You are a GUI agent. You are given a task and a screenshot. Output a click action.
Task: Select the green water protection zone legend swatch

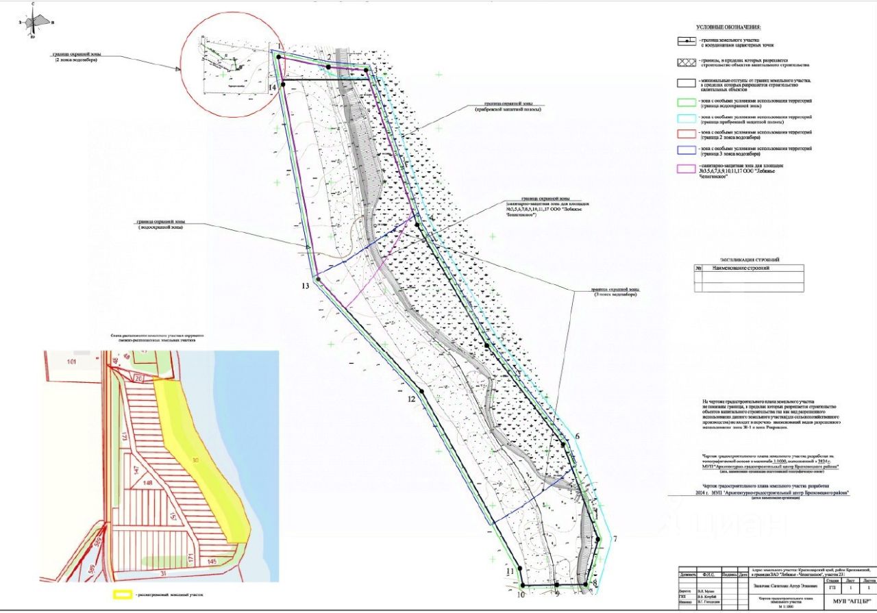point(687,103)
